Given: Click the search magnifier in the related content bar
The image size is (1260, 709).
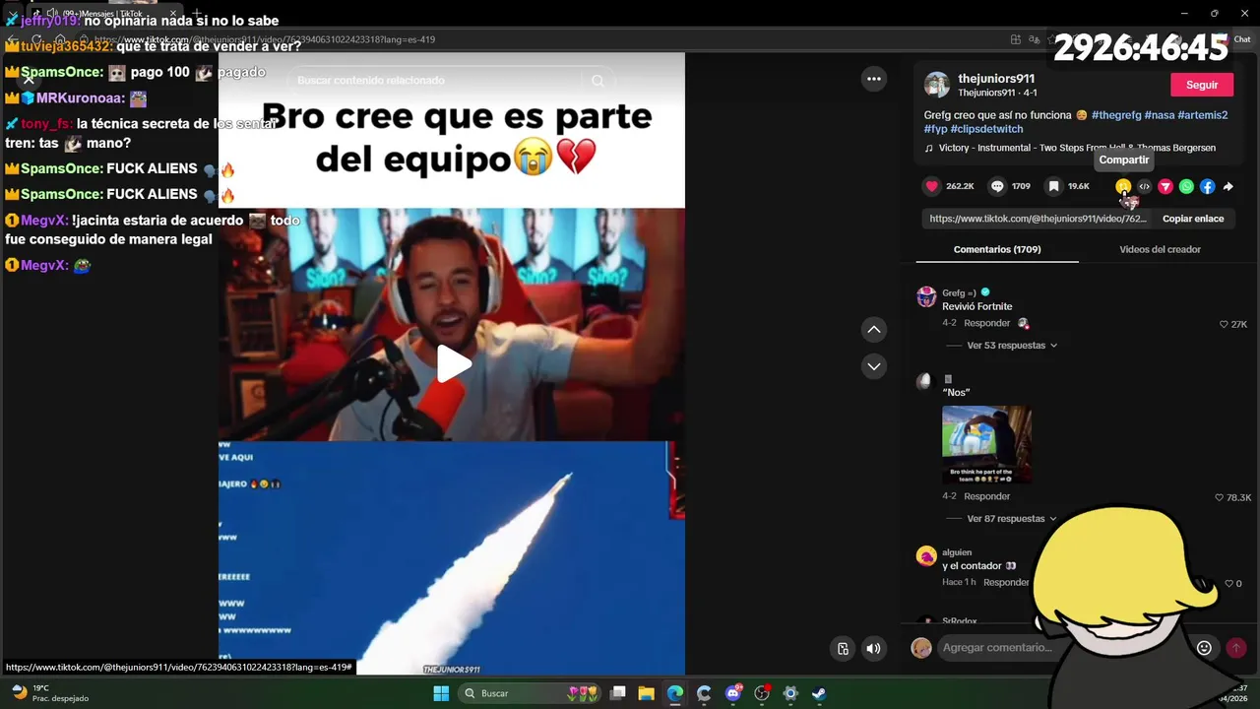Looking at the screenshot, I should (x=598, y=81).
